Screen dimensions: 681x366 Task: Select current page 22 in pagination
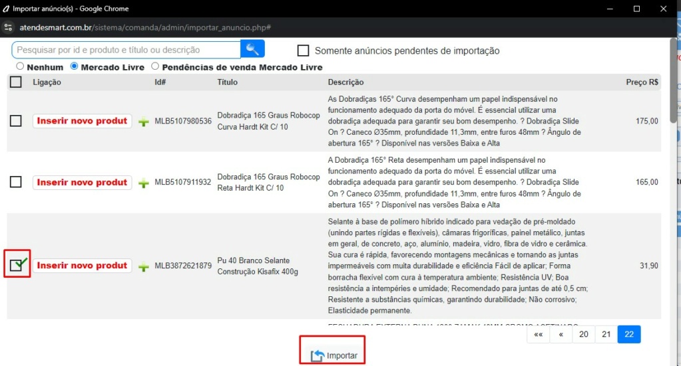[x=629, y=334]
